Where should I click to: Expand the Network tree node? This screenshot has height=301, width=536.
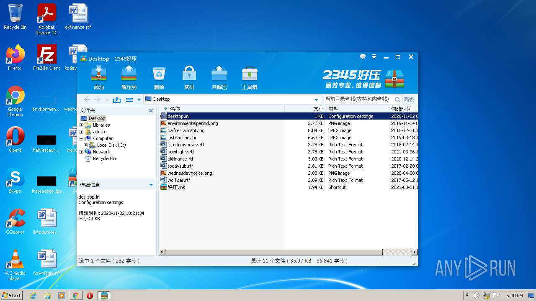point(81,152)
